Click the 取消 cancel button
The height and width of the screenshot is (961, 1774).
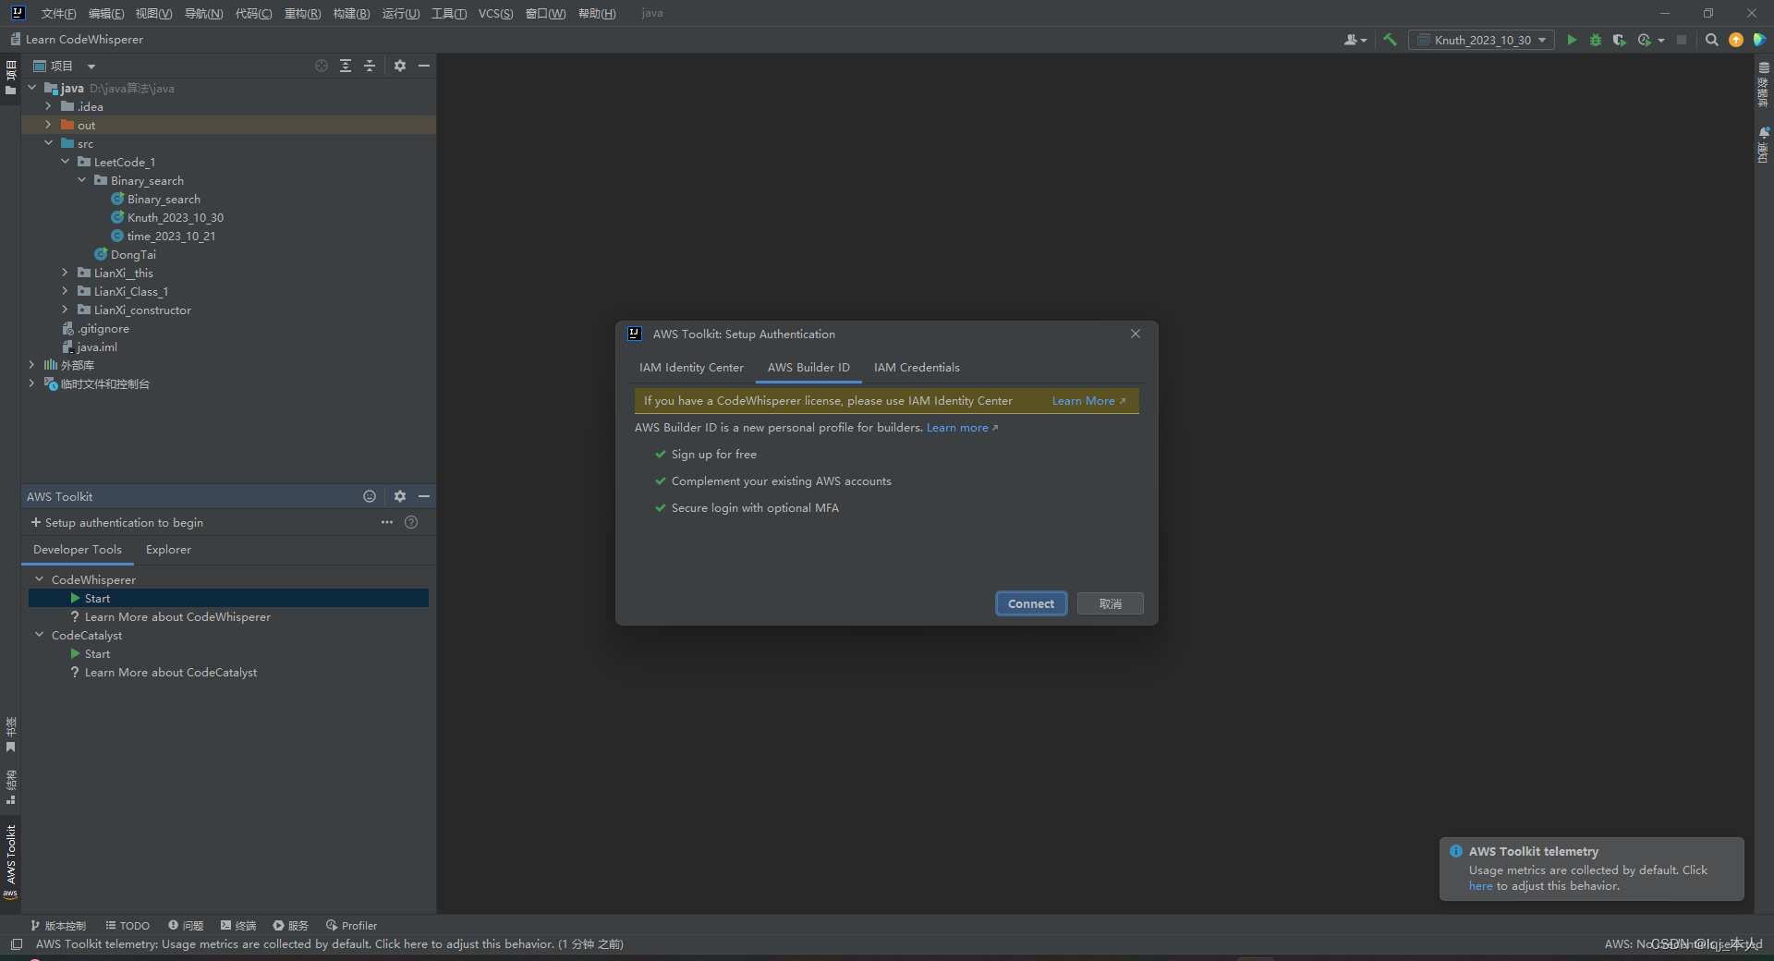tap(1111, 603)
